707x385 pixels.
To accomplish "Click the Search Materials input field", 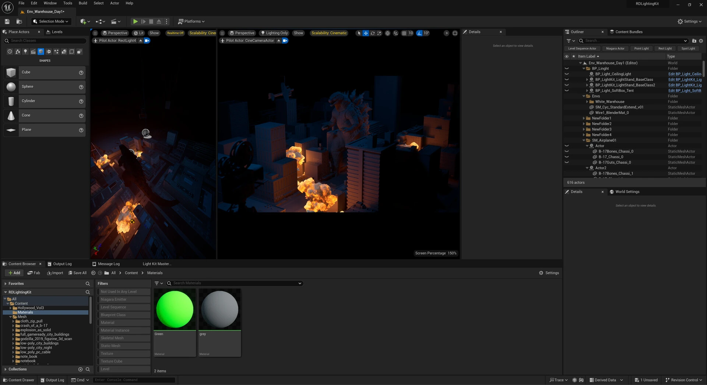I will pos(235,283).
